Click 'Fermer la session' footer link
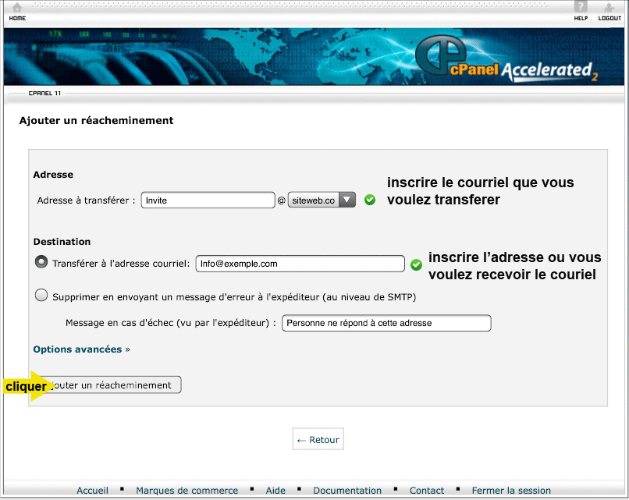629x500 pixels. (511, 491)
